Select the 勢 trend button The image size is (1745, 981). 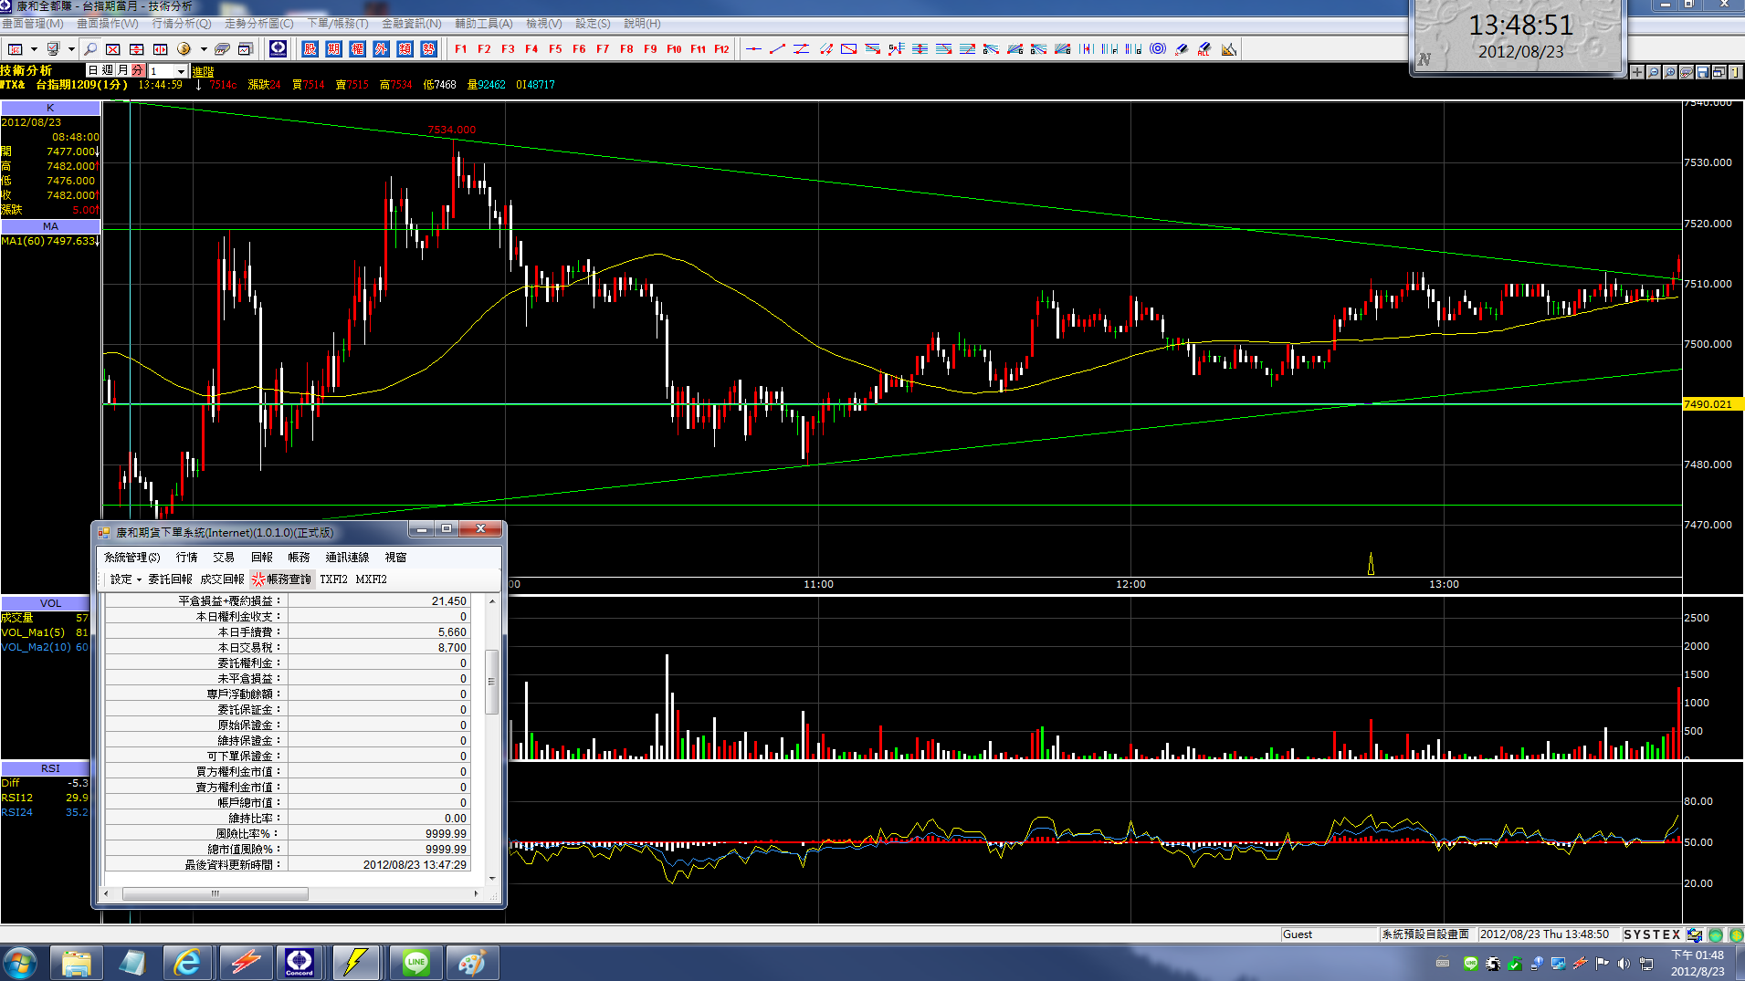coord(429,49)
